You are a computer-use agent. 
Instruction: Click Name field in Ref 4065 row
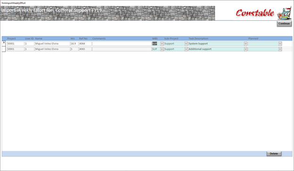52,49
